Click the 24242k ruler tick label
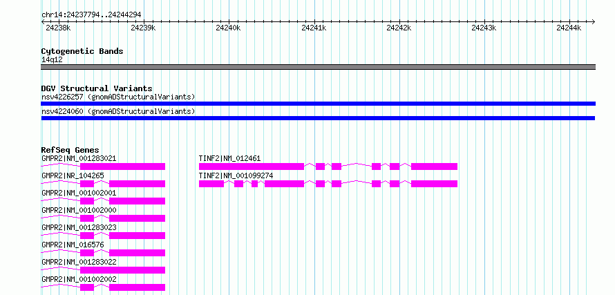Screen dimensions: 615x295 (x=399, y=28)
